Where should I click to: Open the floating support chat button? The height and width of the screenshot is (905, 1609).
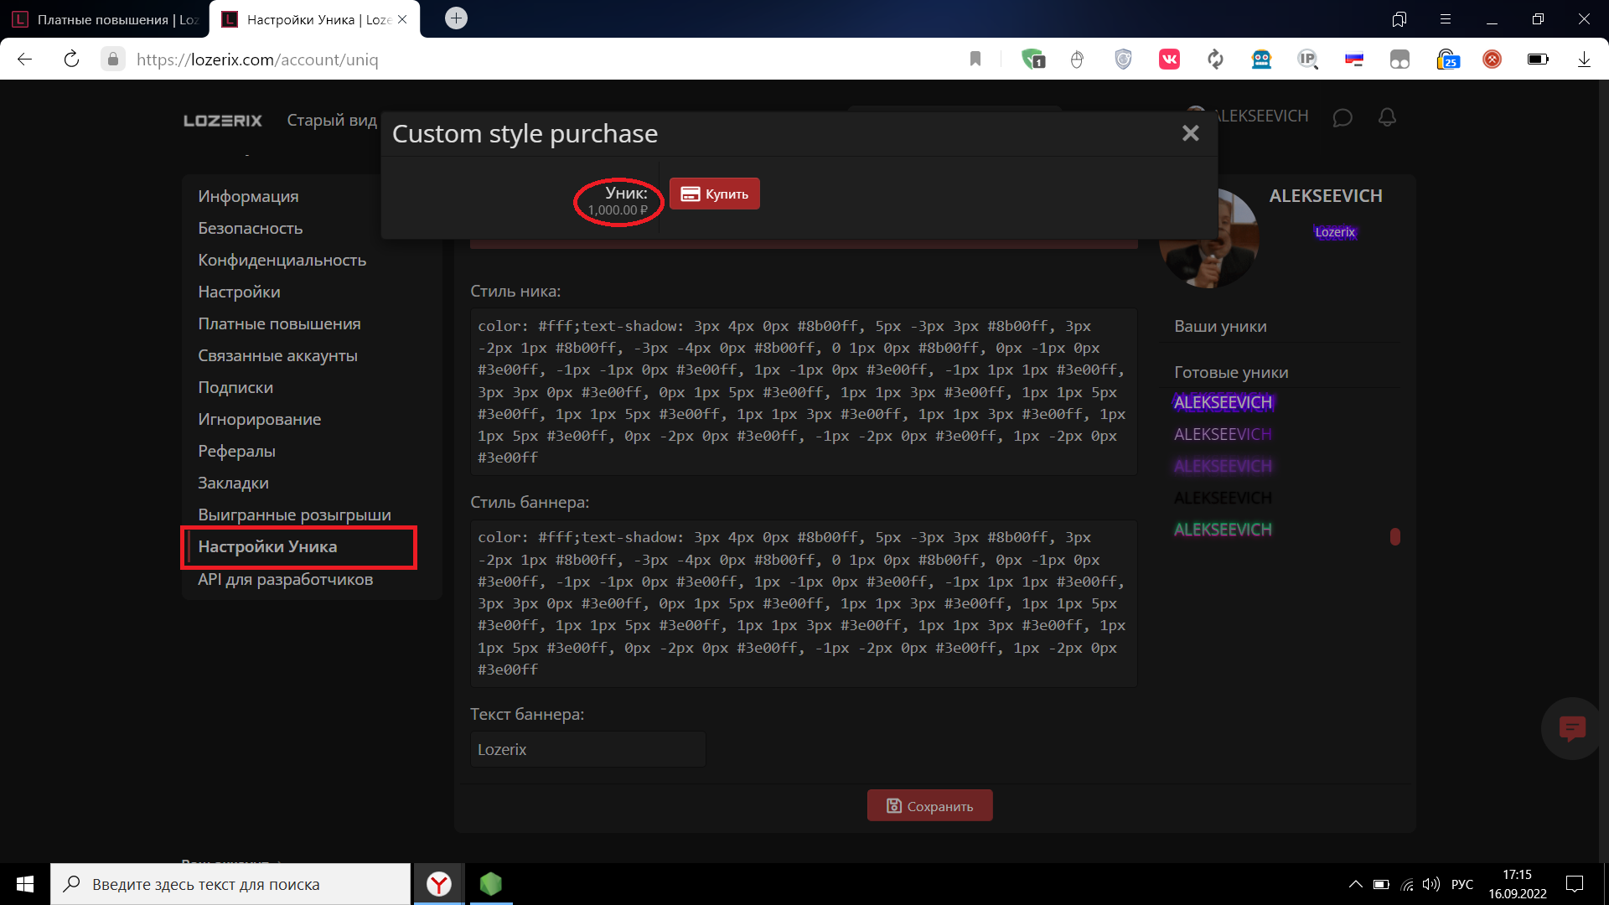click(x=1572, y=728)
